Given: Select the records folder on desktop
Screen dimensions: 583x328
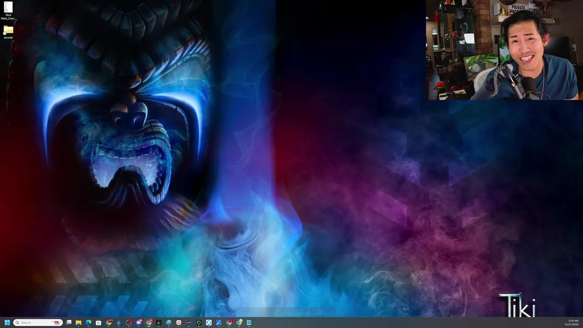Looking at the screenshot, I should [x=8, y=32].
